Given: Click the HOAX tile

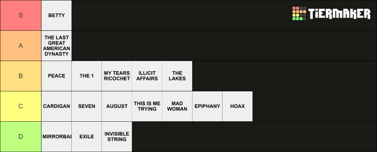Looking at the screenshot, I should (x=237, y=106).
